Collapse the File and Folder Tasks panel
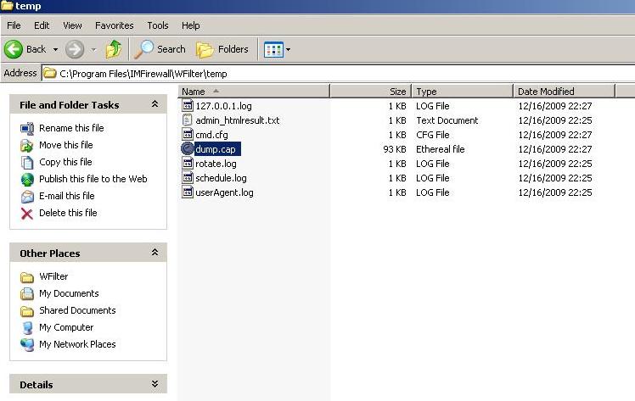 point(155,104)
